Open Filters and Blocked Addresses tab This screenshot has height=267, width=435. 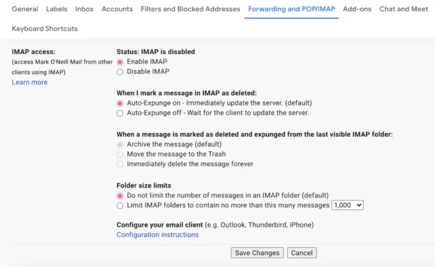(x=190, y=9)
